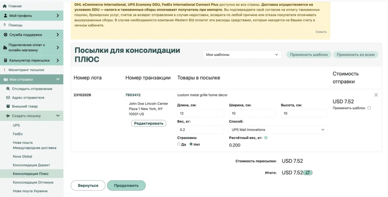Collapse Создать посылку chevron
The height and width of the screenshot is (197, 388).
58,116
